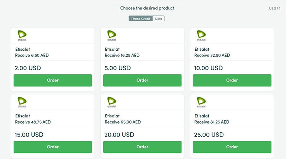Click the 10.00 USD price label
The width and height of the screenshot is (286, 159).
click(208, 68)
